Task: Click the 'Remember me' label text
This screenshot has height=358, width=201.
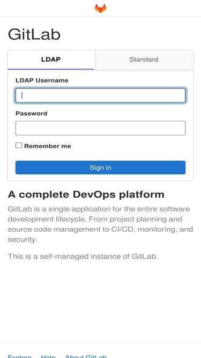Action: click(x=48, y=146)
